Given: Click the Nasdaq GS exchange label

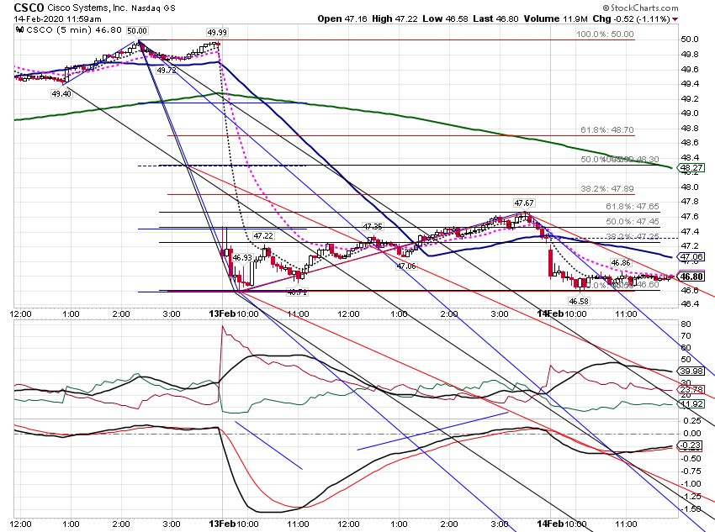Looking at the screenshot, I should (x=153, y=8).
